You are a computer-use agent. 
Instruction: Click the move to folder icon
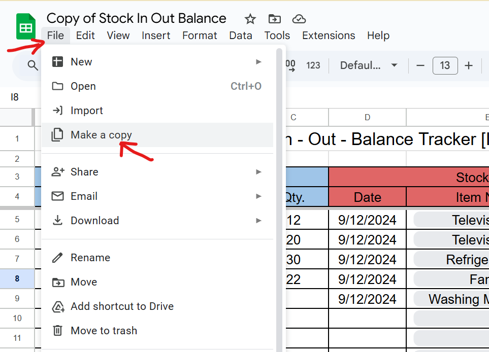pyautogui.click(x=274, y=19)
